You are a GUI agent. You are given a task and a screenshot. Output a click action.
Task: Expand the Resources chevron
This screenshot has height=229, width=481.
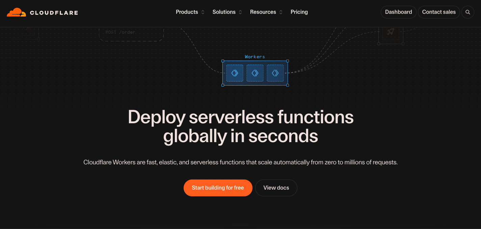pos(281,12)
